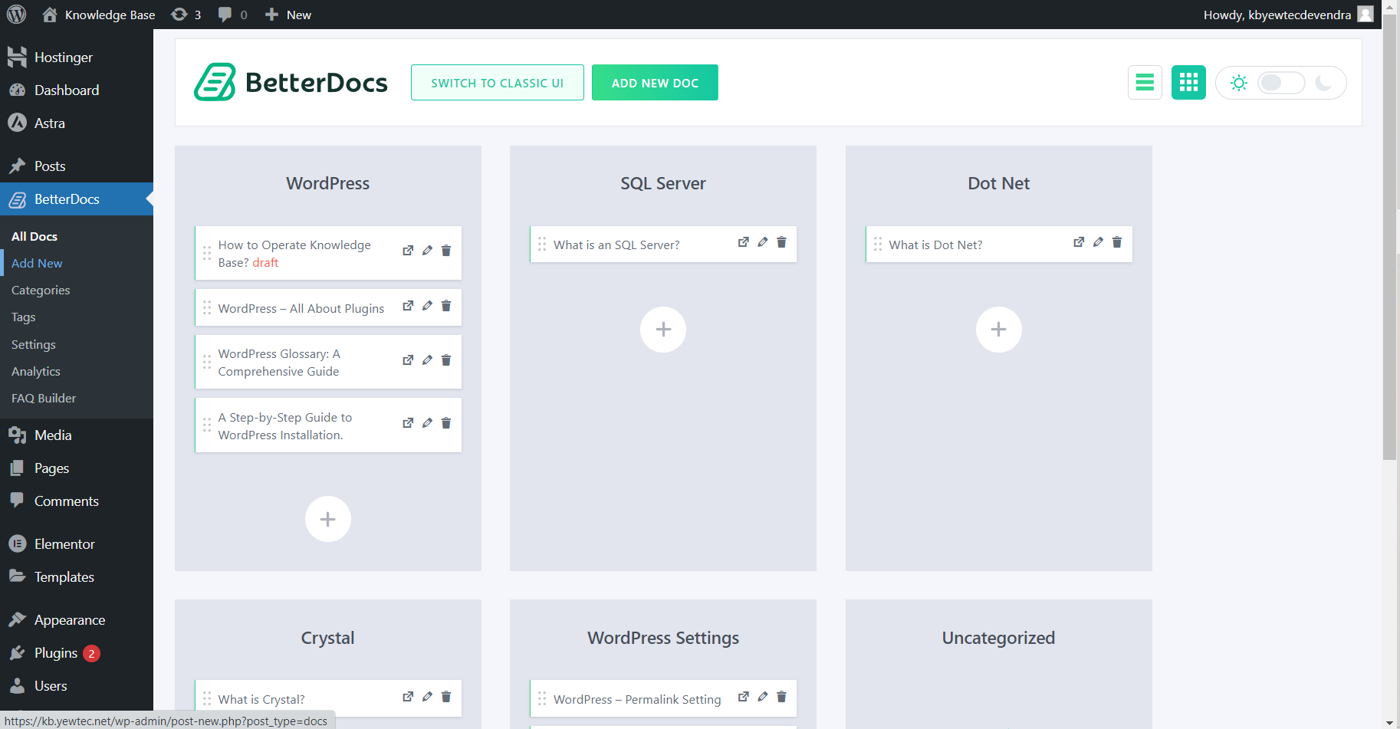1400x729 pixels.
Task: Go to BetterDocs Analytics page
Action: point(36,372)
